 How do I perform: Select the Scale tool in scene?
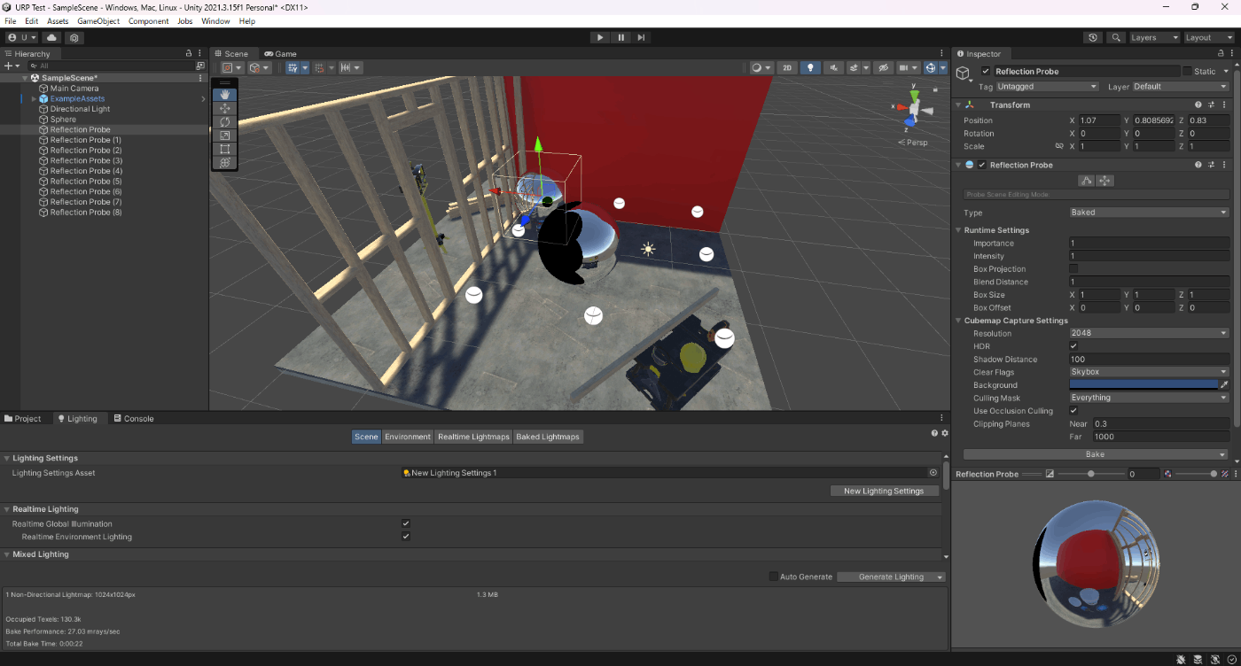tap(225, 136)
